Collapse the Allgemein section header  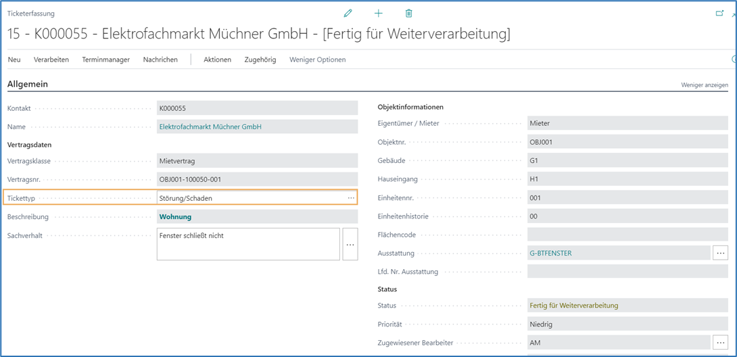point(28,85)
